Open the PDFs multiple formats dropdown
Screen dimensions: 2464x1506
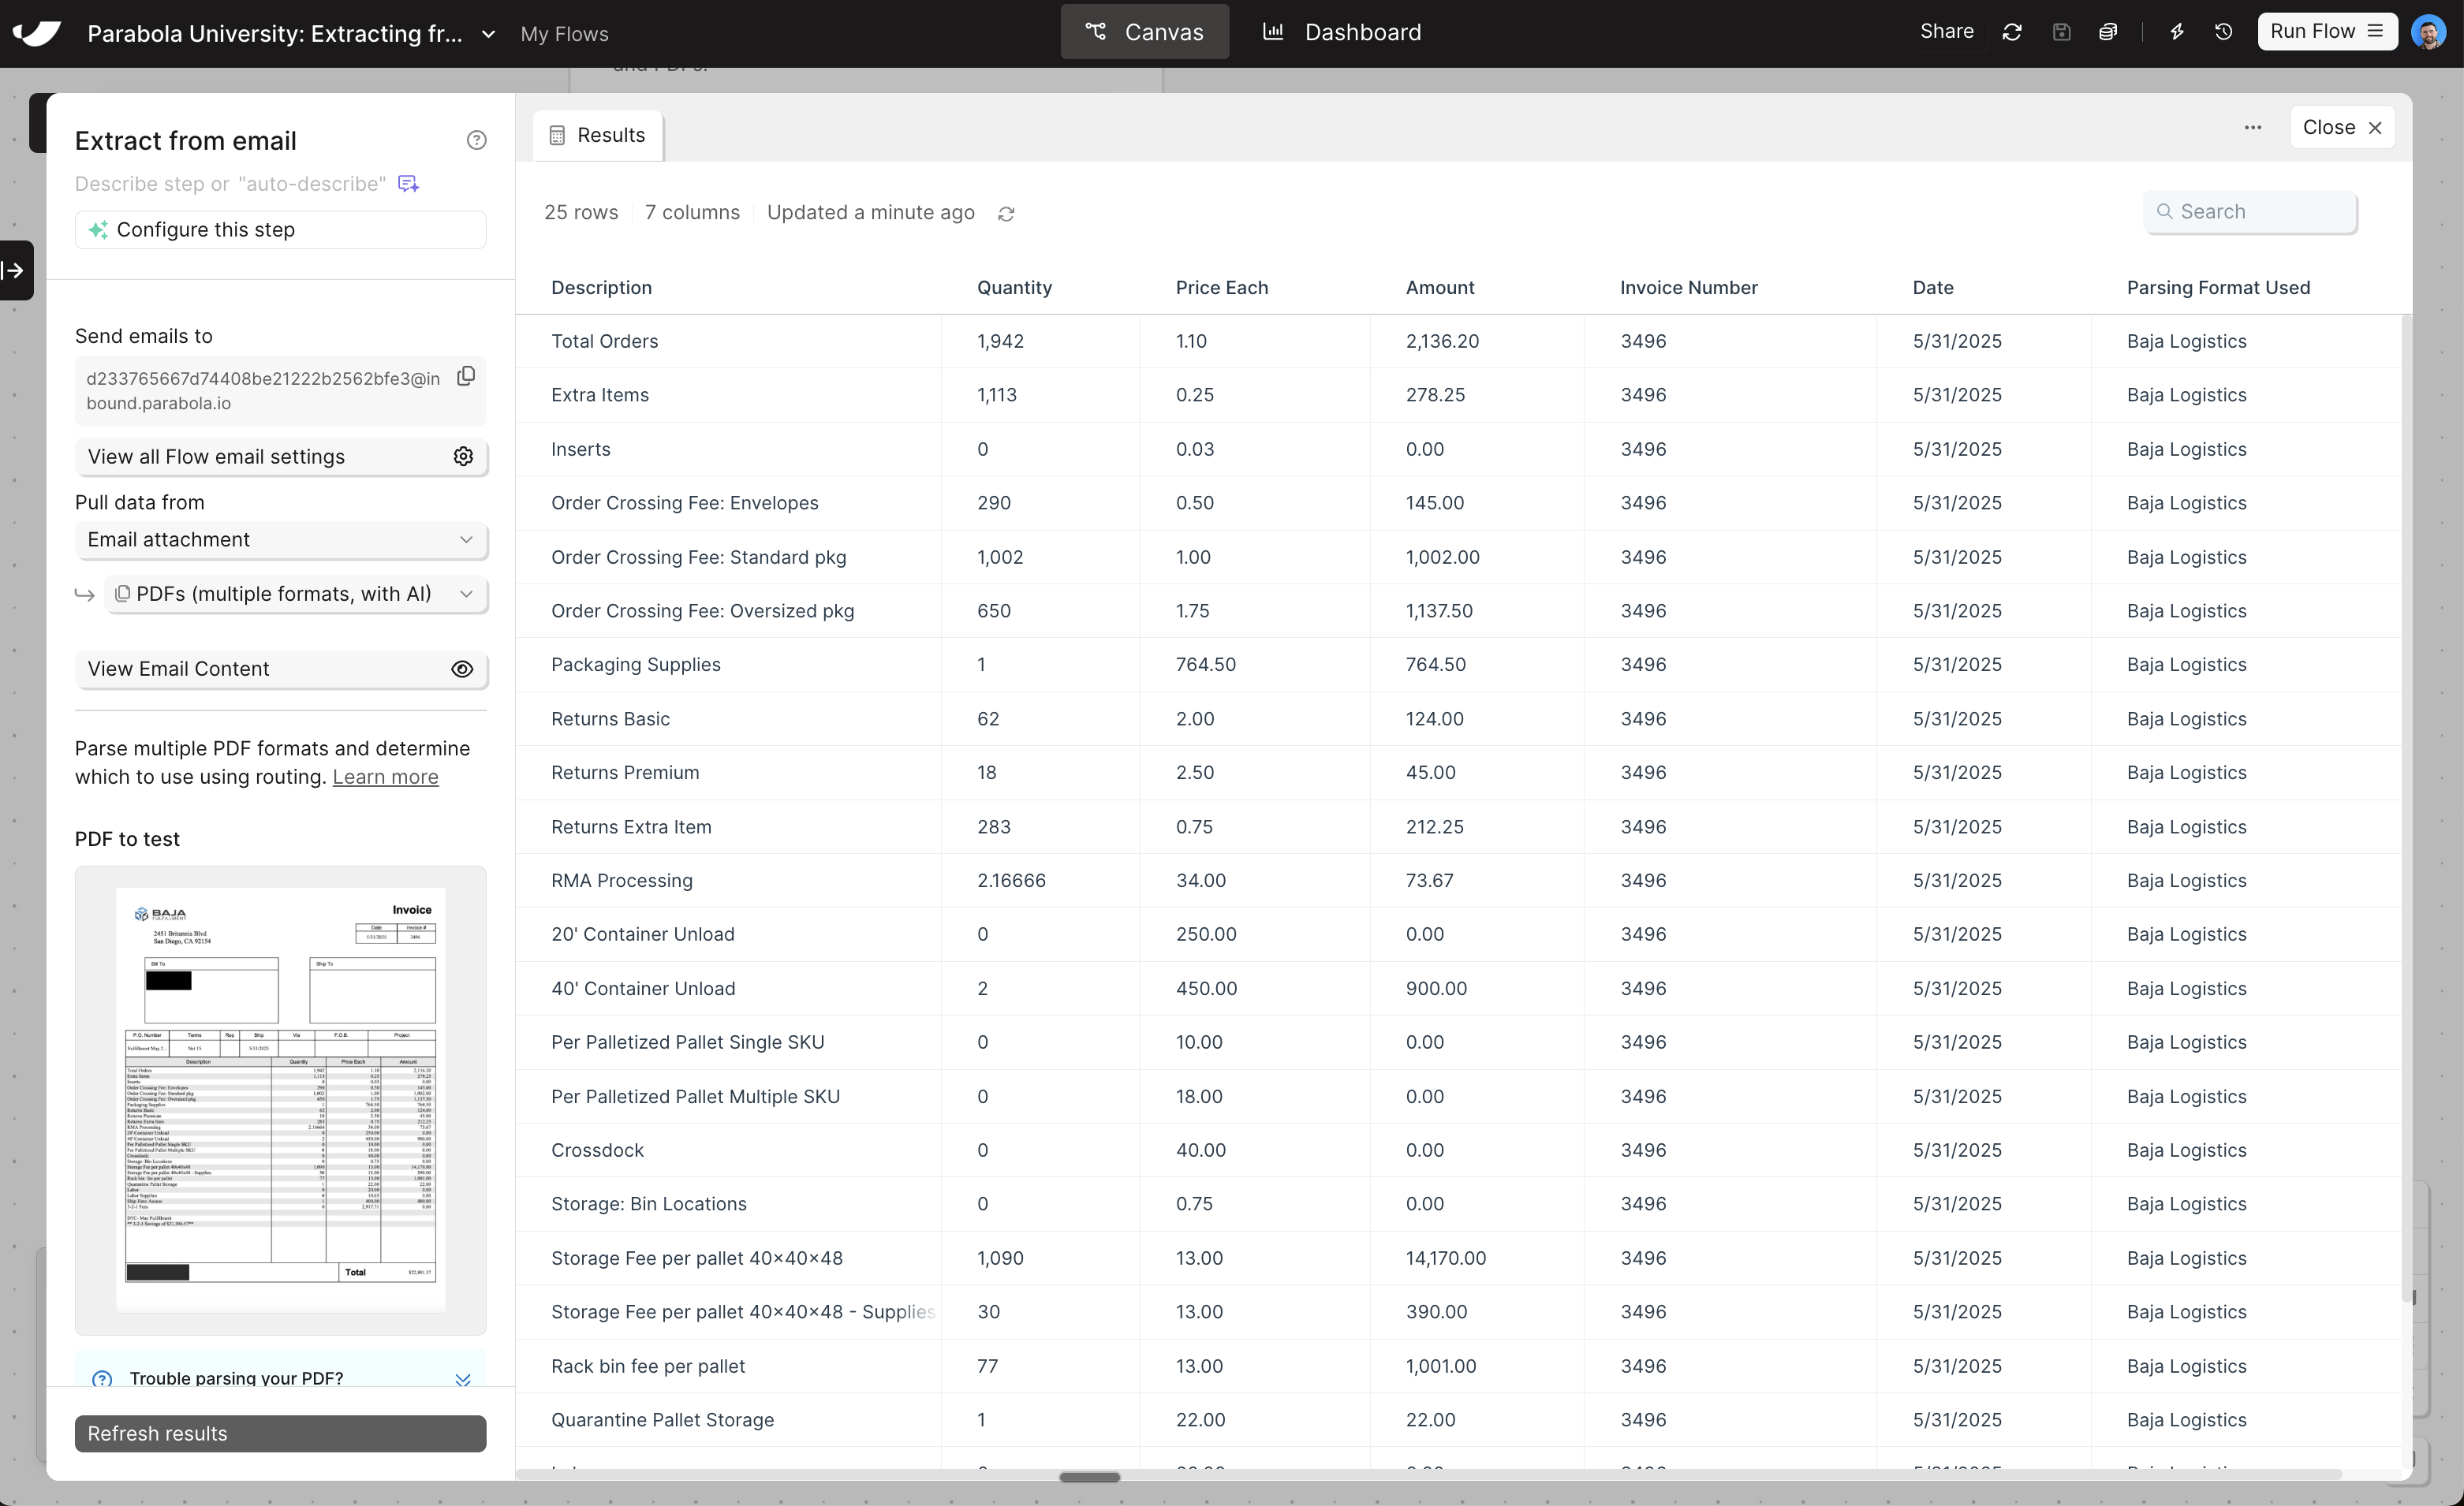coord(296,594)
